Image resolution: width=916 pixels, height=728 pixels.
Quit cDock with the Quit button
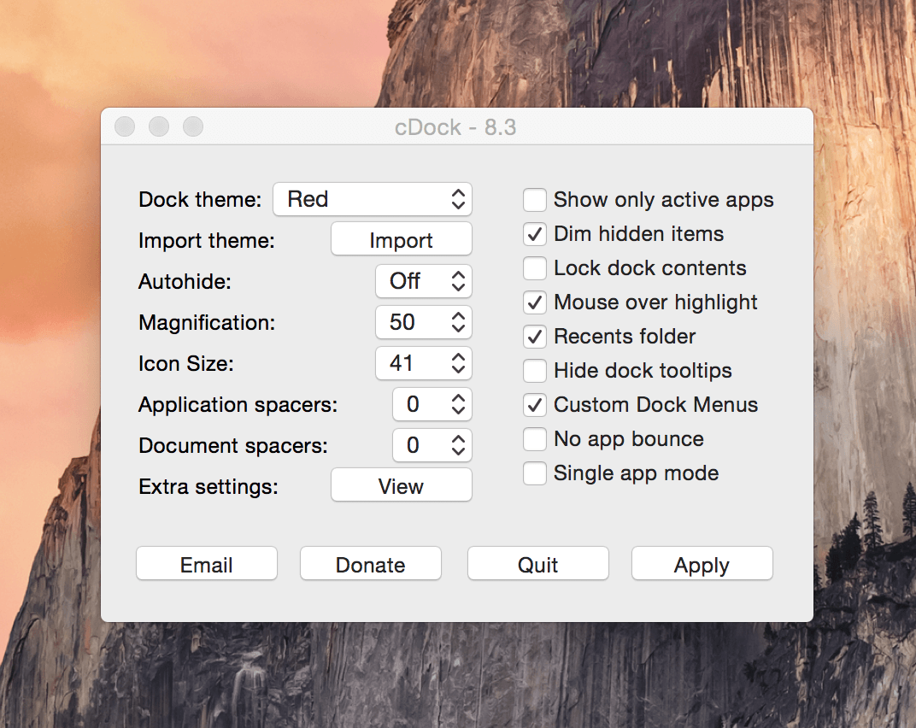pos(538,565)
